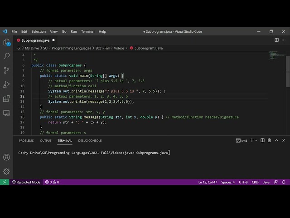Open Remote Explorer icon in activity bar
The height and width of the screenshot is (218, 290).
(7, 113)
